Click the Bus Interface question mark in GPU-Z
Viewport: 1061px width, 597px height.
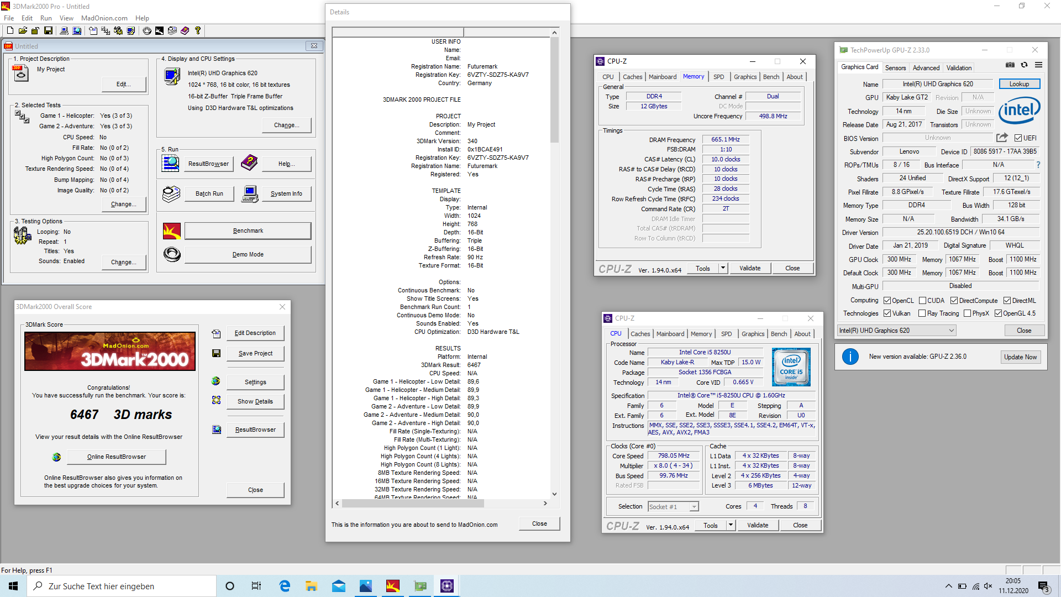1038,165
